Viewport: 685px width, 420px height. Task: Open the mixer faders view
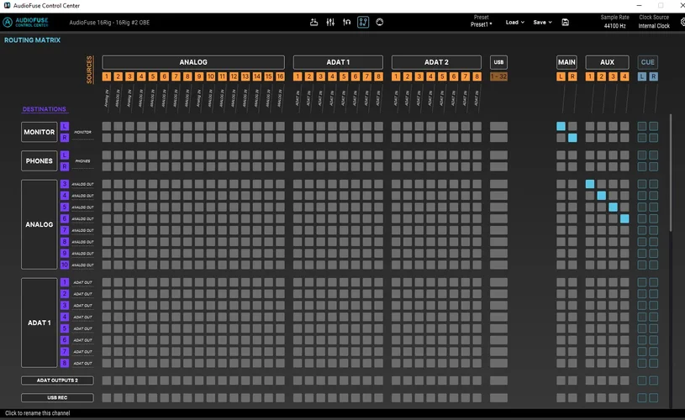(x=330, y=22)
